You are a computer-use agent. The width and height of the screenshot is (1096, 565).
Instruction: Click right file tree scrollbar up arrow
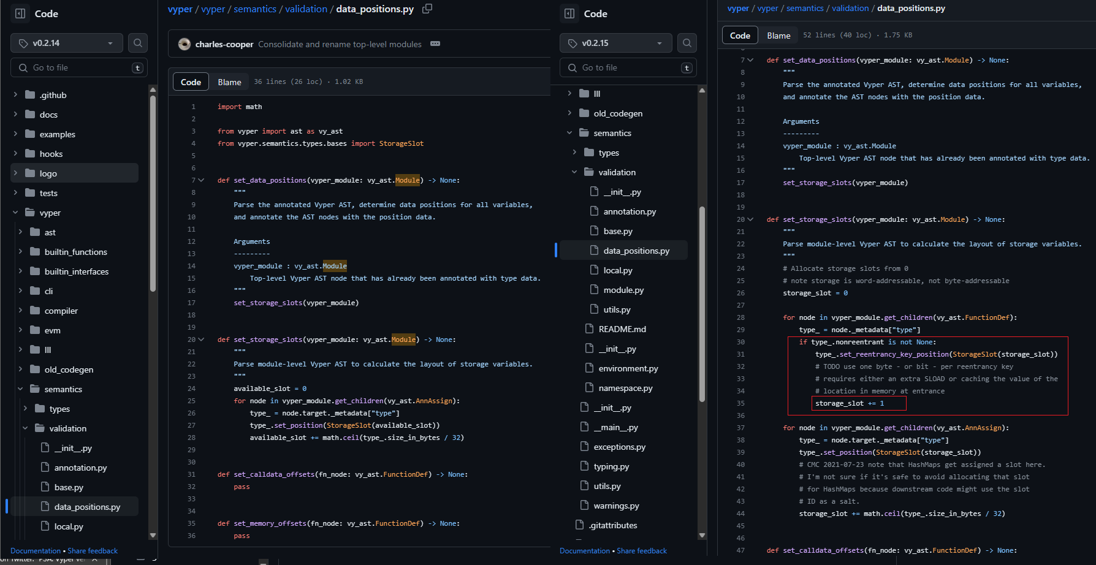pos(702,90)
